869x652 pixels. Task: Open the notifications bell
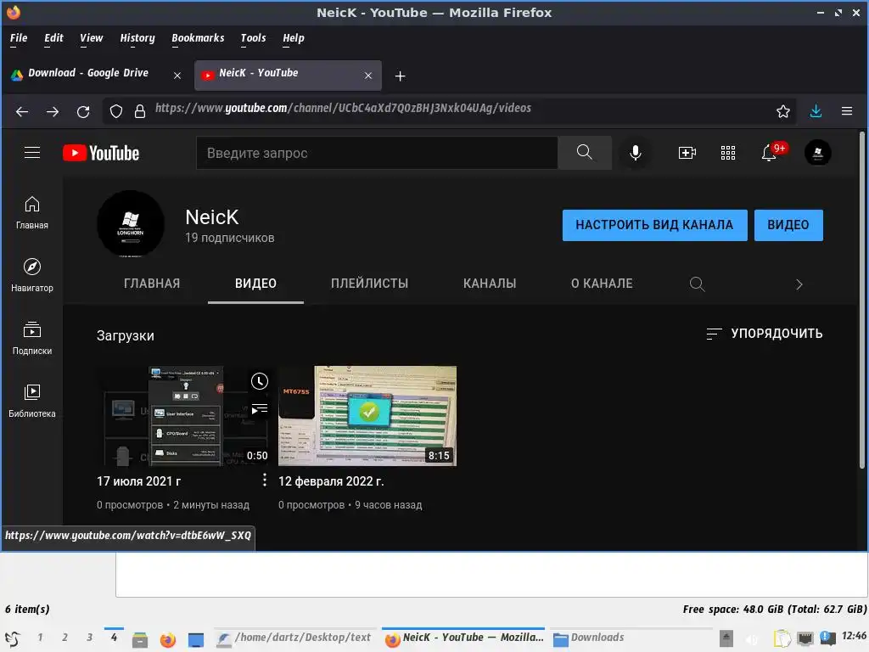769,153
